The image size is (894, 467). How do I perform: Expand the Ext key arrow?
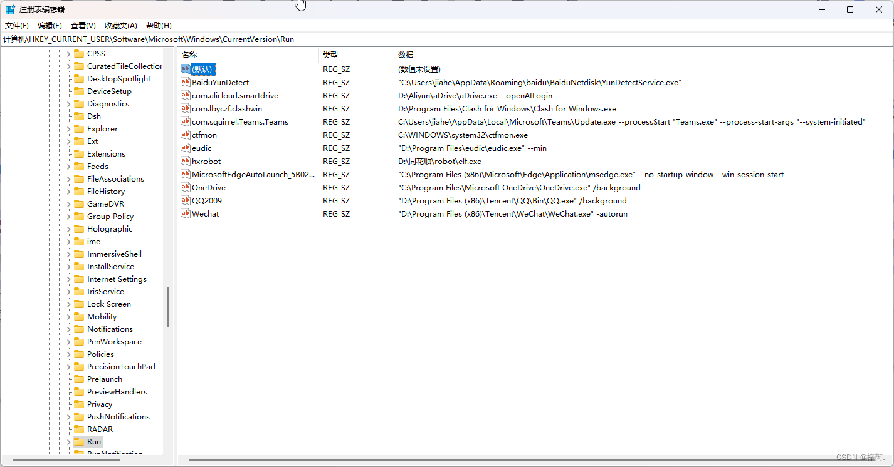tap(68, 141)
